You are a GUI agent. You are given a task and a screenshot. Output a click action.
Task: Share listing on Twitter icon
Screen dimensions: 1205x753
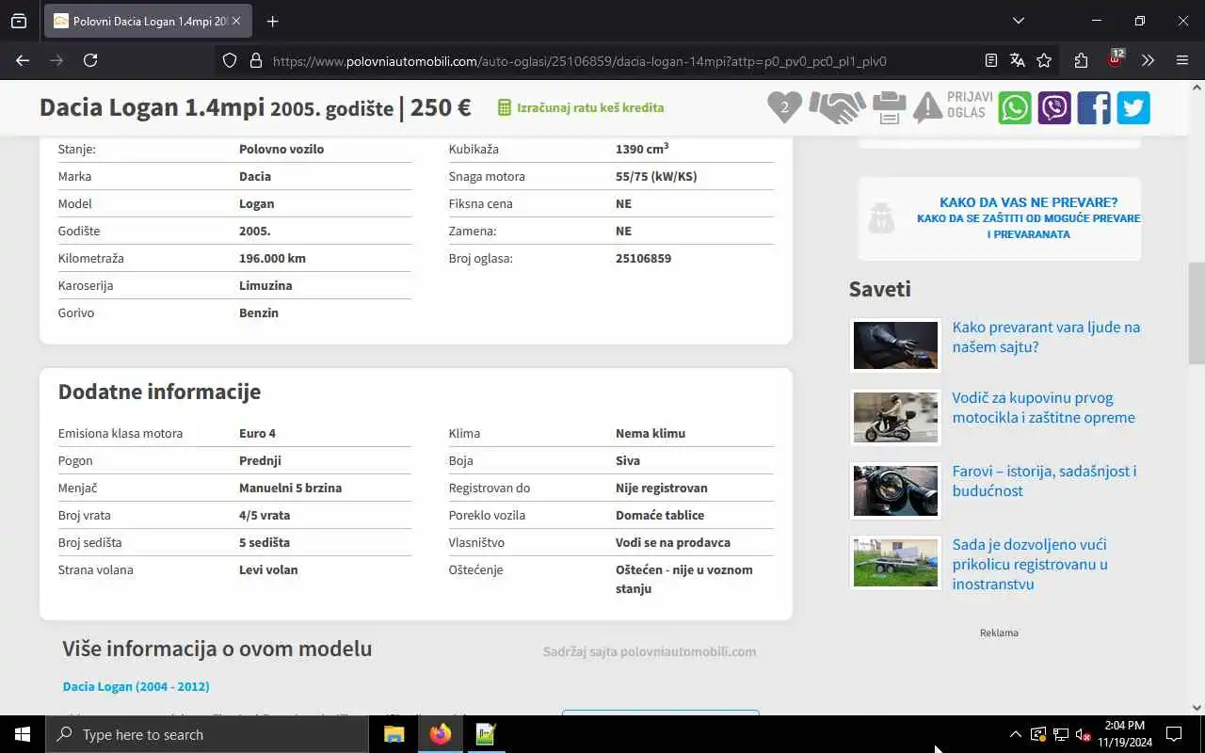tap(1133, 107)
